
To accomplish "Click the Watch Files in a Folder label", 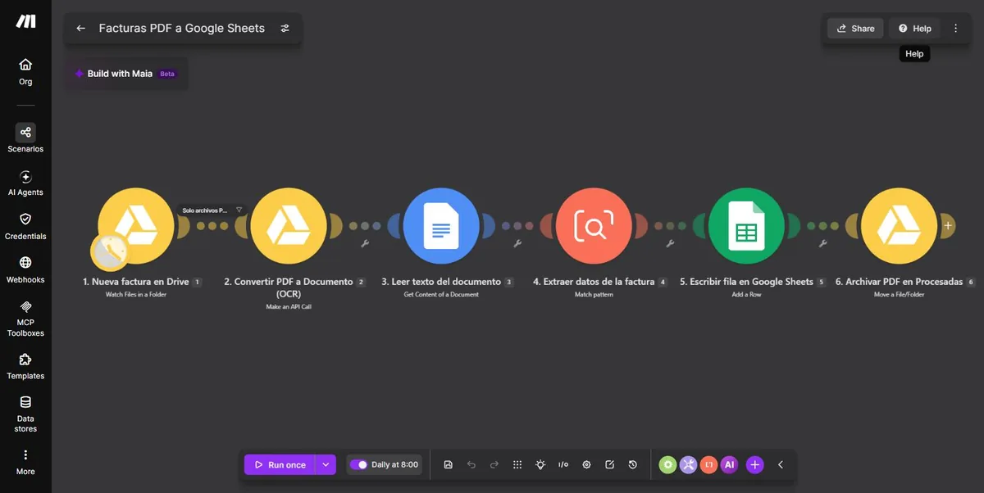I will point(136,295).
